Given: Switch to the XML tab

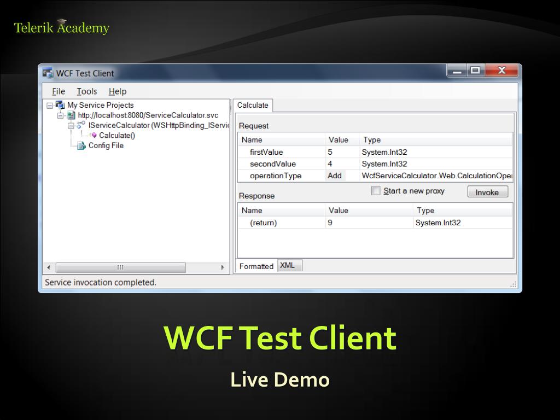Looking at the screenshot, I should 290,265.
